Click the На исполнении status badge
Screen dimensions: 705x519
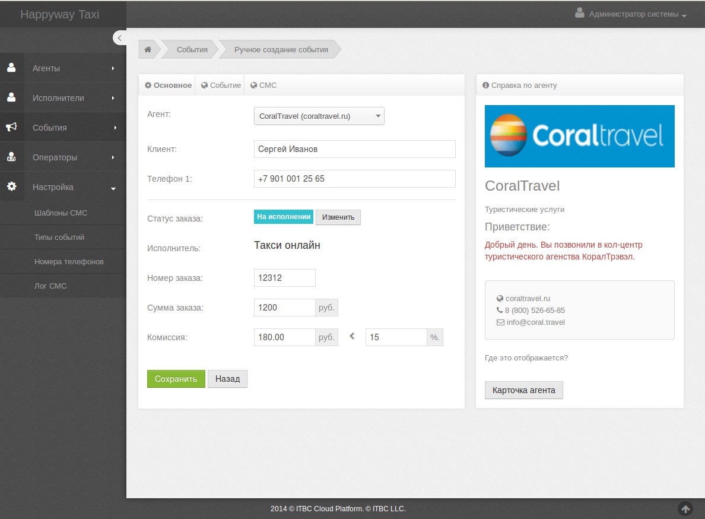pyautogui.click(x=284, y=216)
